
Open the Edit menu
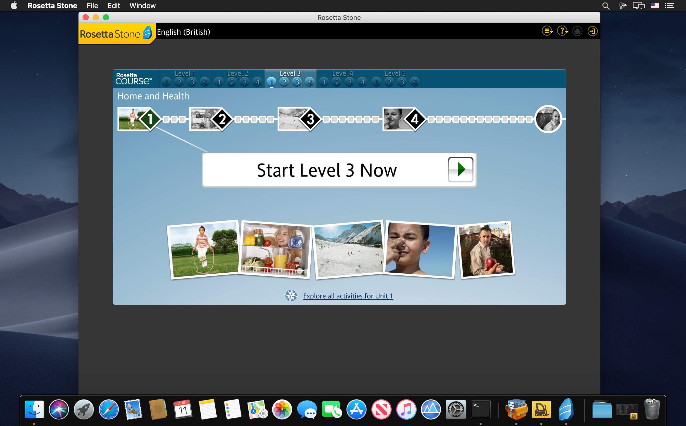pyautogui.click(x=114, y=6)
